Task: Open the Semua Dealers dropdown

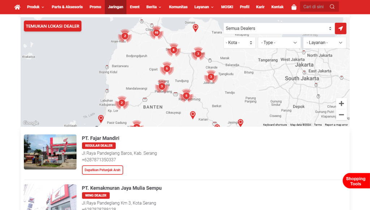Action: coord(279,29)
